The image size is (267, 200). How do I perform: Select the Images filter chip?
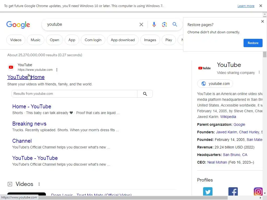coord(150,40)
